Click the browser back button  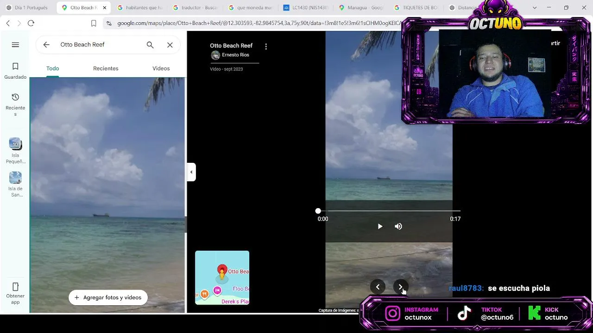point(8,23)
